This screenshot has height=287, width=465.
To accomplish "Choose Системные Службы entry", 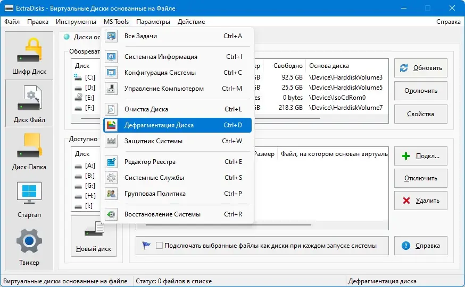I will click(x=177, y=178).
